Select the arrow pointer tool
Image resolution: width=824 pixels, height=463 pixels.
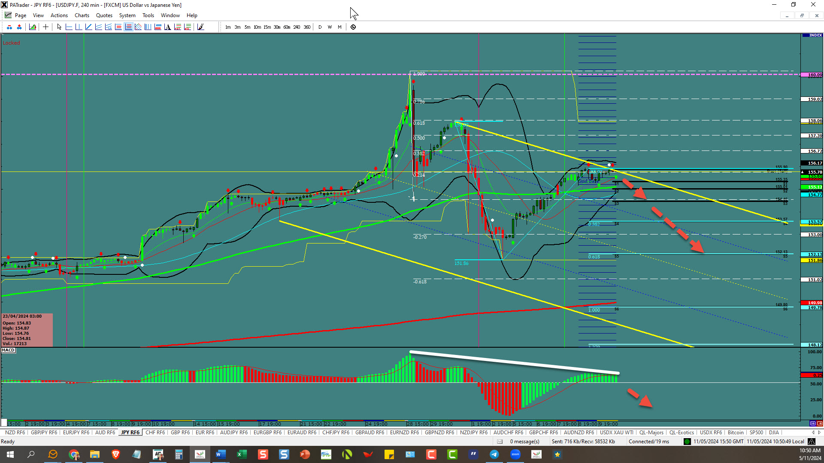[x=59, y=27]
